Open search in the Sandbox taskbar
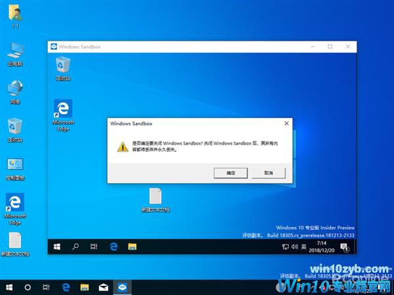394x295 pixels. pos(76,247)
